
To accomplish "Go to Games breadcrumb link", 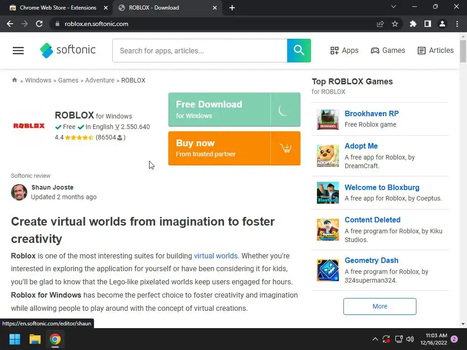I will point(68,80).
